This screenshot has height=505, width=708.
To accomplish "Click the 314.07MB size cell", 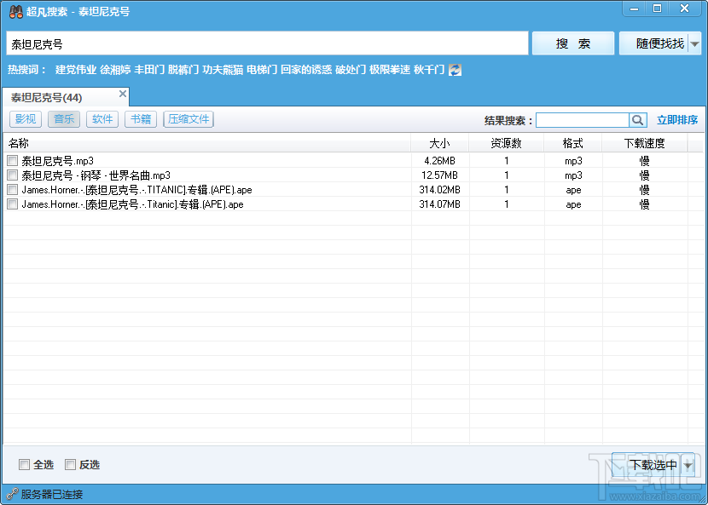I will (x=440, y=204).
